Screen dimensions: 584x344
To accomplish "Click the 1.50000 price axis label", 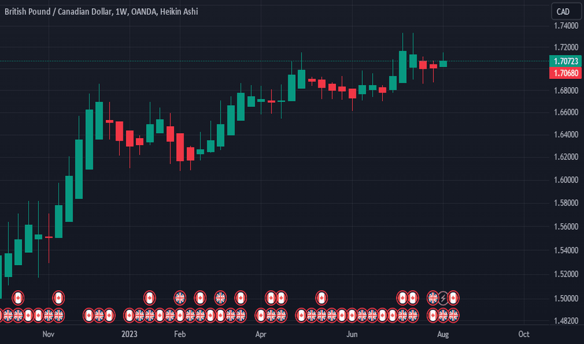I will 566,298.
